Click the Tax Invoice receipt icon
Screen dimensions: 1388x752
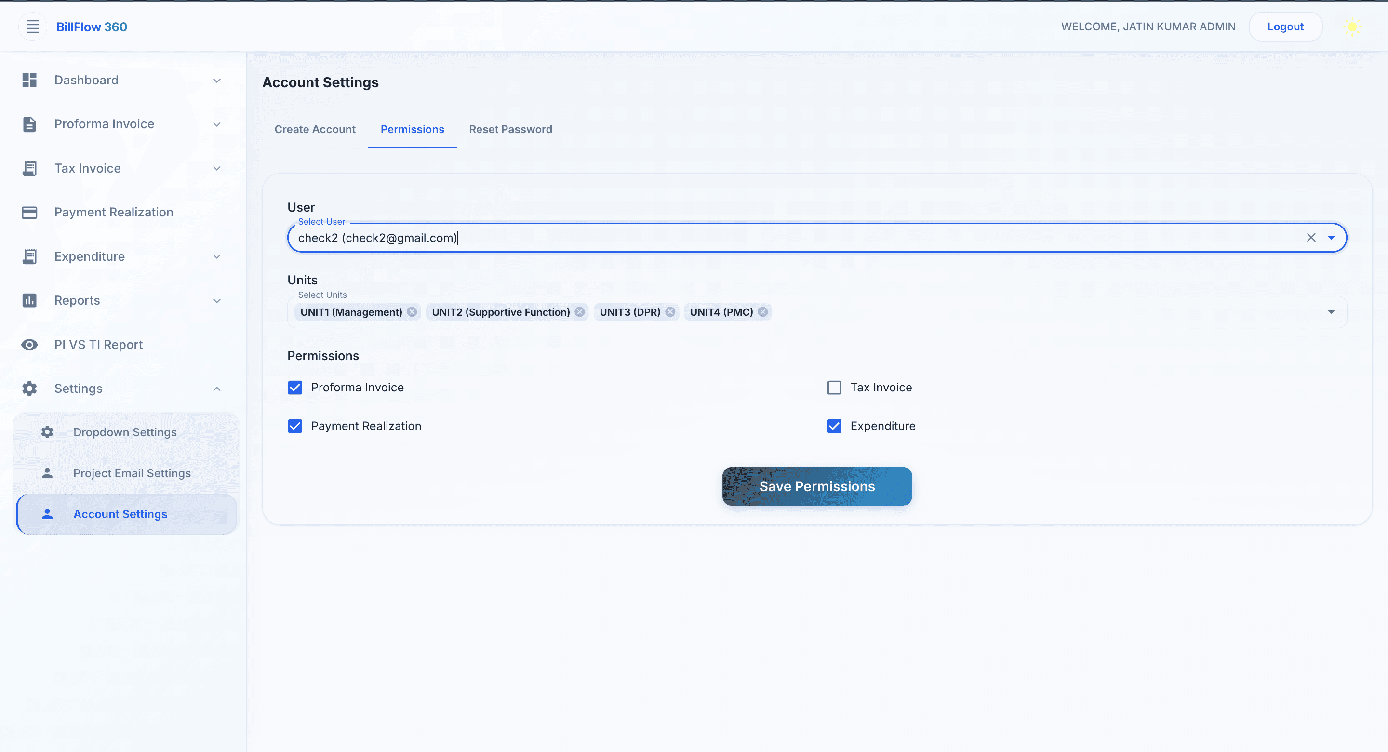click(x=29, y=168)
